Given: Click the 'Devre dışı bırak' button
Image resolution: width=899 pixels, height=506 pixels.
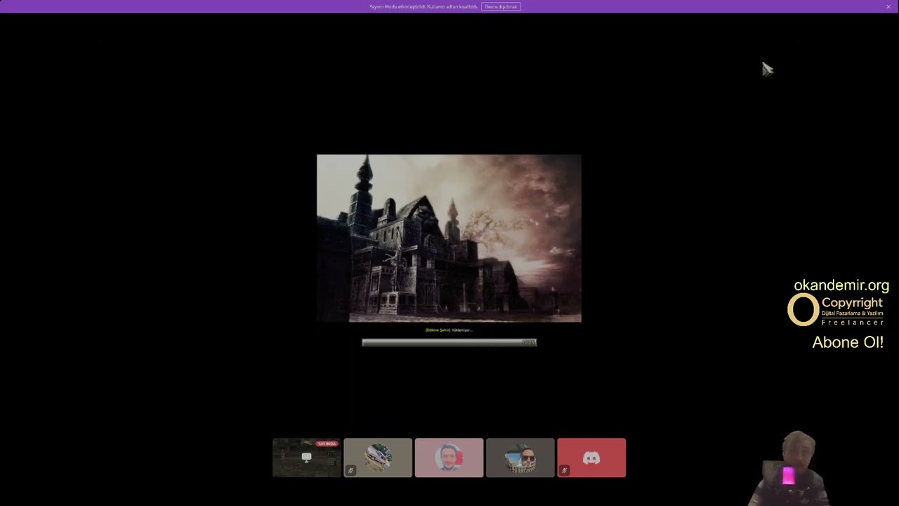Looking at the screenshot, I should click(501, 6).
